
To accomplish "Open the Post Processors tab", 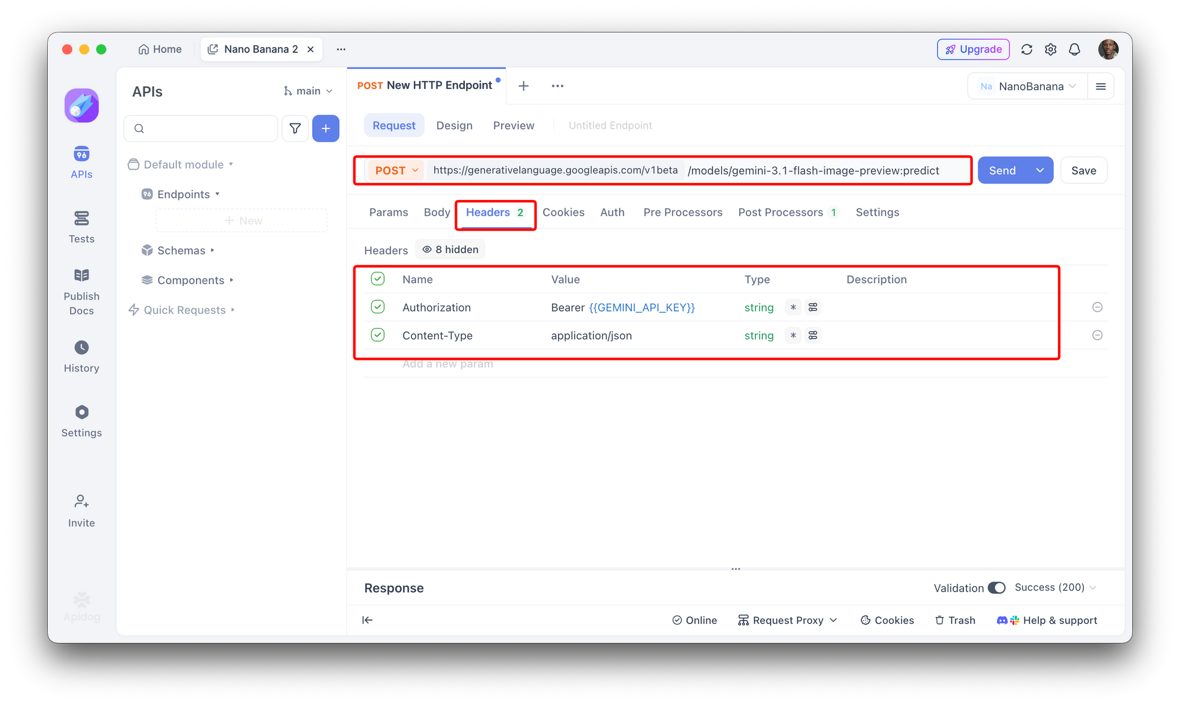I will pos(788,212).
